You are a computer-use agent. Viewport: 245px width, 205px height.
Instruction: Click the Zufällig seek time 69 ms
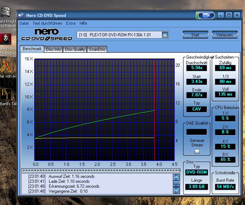coord(225,68)
